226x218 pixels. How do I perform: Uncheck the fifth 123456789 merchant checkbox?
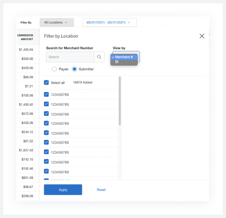click(47, 133)
